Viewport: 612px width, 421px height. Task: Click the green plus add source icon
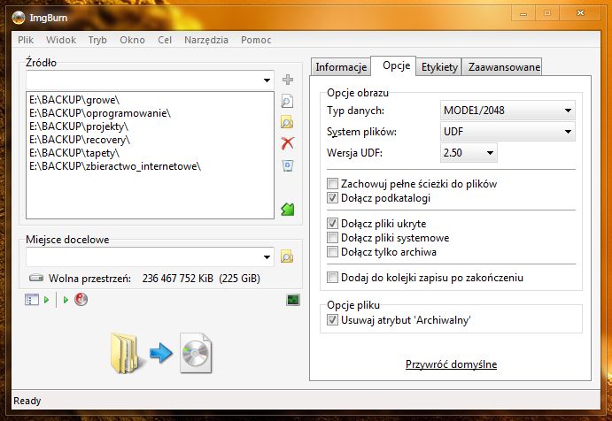[288, 80]
